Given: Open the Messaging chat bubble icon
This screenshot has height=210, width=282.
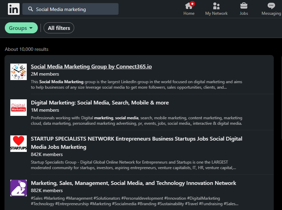Looking at the screenshot, I should click(271, 6).
